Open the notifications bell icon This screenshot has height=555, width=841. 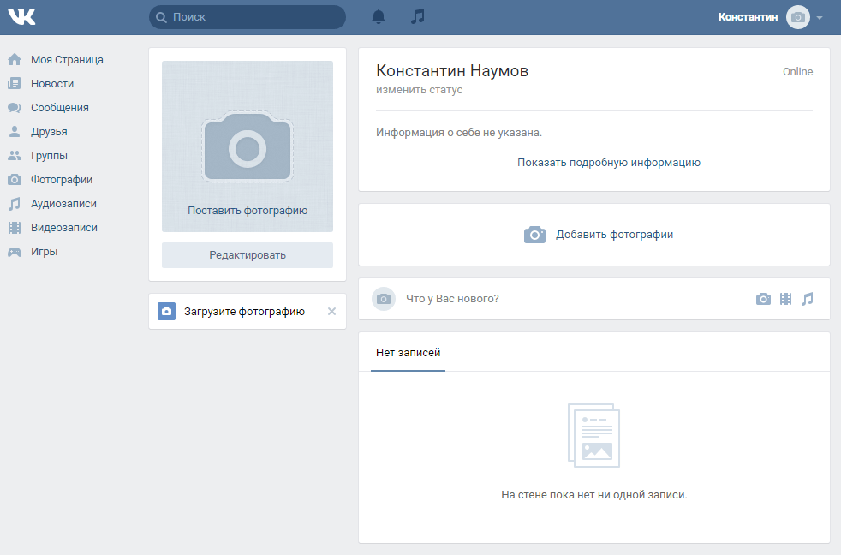[x=379, y=17]
